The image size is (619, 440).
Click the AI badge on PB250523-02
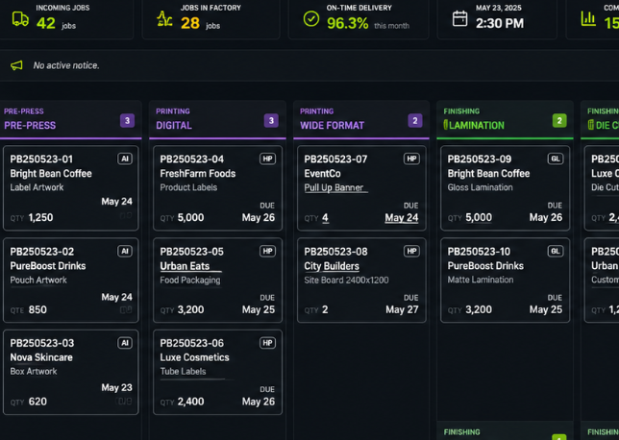click(x=125, y=252)
